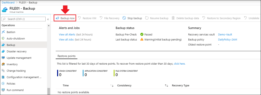Open Change tracking in the sidebar
Screen dimensions: 261x95
[x=16, y=71]
